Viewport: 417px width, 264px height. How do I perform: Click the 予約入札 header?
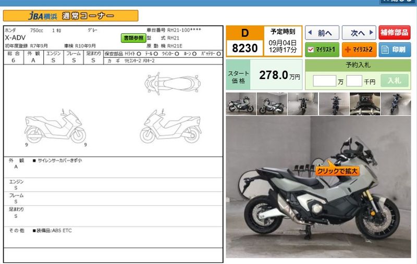pyautogui.click(x=358, y=65)
